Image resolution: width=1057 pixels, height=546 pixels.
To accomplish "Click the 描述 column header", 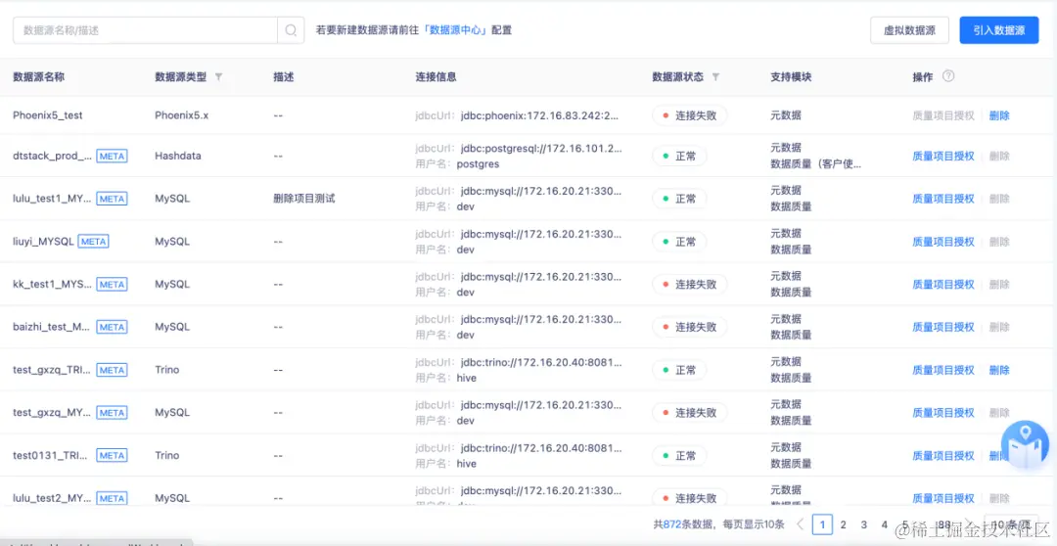I will [283, 77].
